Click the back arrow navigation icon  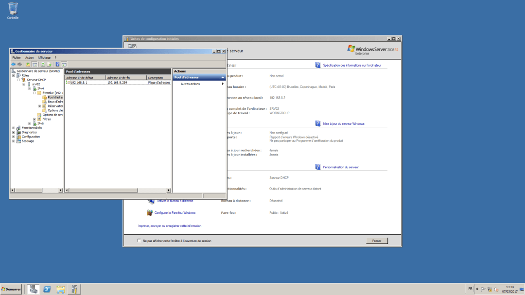[13, 64]
